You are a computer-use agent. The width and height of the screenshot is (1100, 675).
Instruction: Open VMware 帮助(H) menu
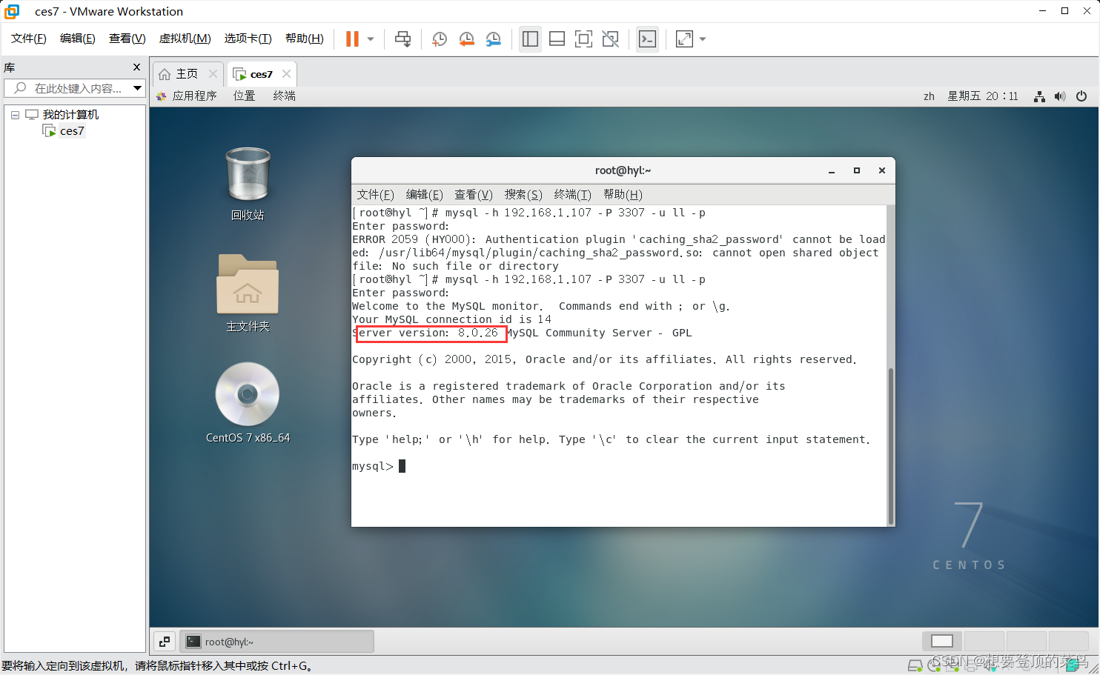[304, 39]
